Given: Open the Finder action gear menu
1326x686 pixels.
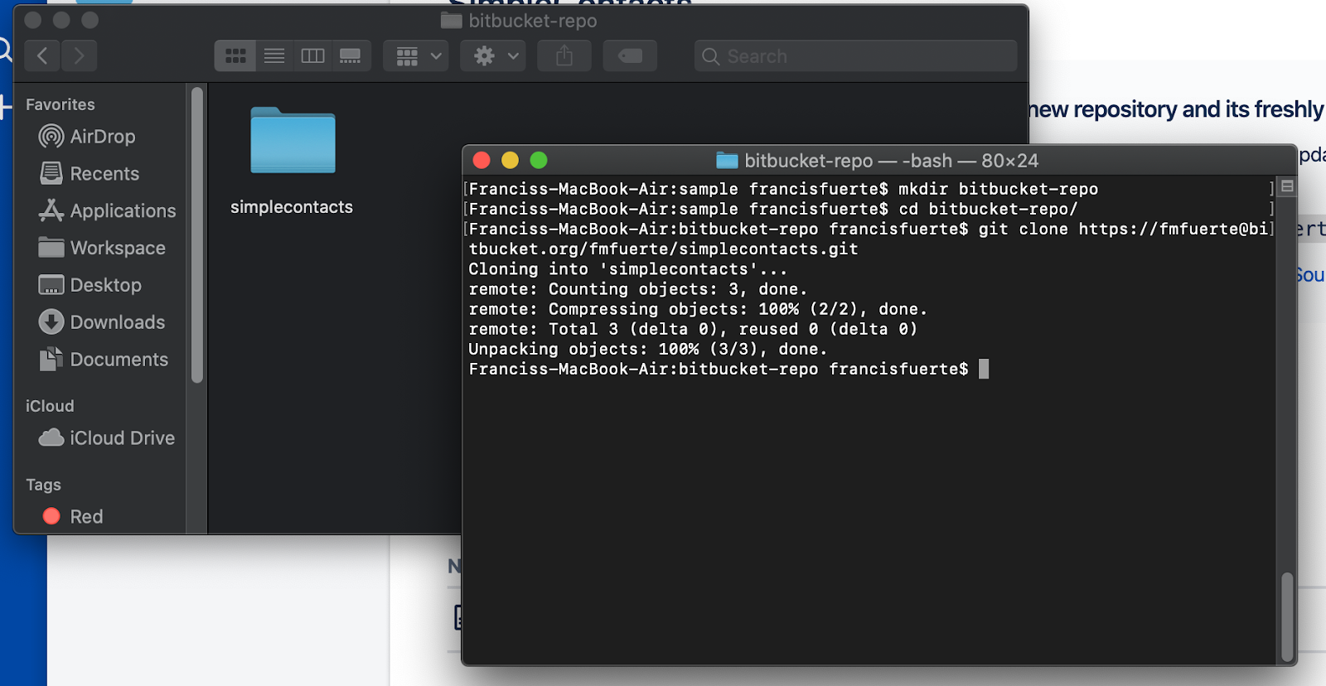Looking at the screenshot, I should [494, 56].
